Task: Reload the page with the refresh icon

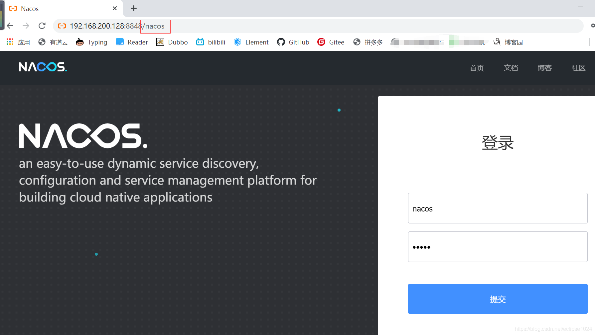Action: (x=42, y=26)
